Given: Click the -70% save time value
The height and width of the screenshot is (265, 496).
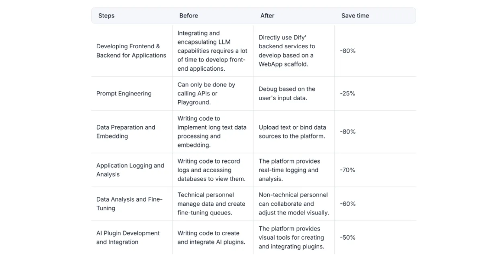Looking at the screenshot, I should tap(347, 170).
